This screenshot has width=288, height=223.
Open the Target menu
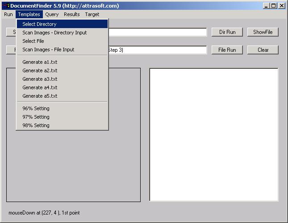[92, 14]
